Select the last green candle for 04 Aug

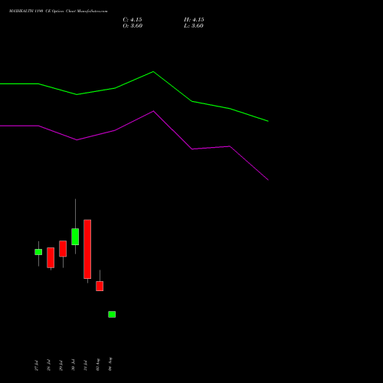click(112, 314)
